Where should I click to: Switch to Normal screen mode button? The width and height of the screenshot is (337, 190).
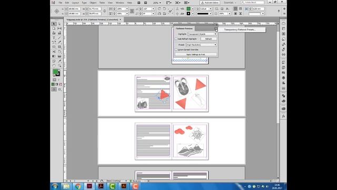click(54, 89)
